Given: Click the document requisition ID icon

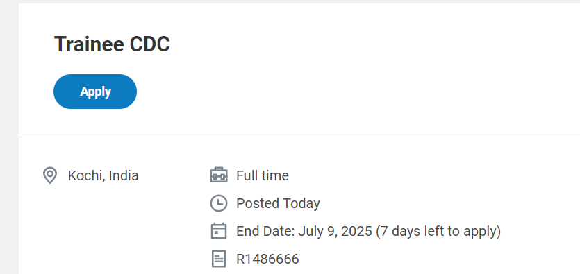Looking at the screenshot, I should [219, 259].
